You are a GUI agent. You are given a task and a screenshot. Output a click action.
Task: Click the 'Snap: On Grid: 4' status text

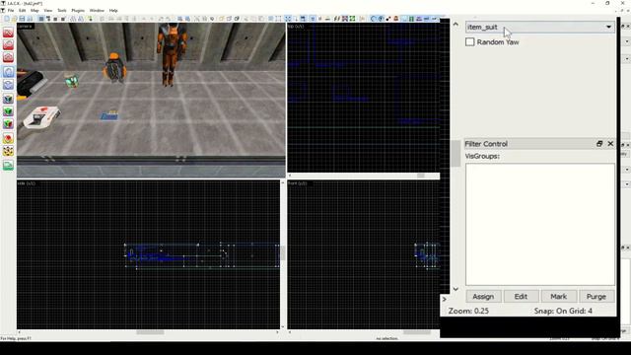pos(563,311)
